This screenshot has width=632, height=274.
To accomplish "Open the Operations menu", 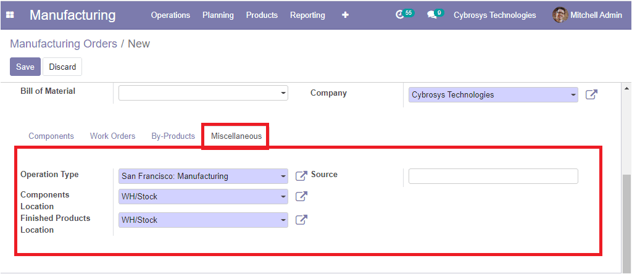I will click(170, 15).
